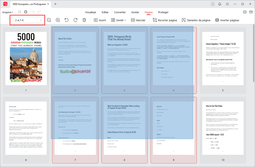Image resolution: width=255 pixels, height=167 pixels.
Task: Switch to the Anotar tab
Action: (x=135, y=12)
